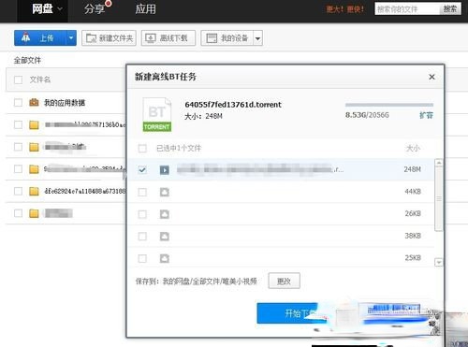Screen dimensions: 468x347
Task: Check the box for dfc62924c7a118488 folder
Action: coord(19,191)
